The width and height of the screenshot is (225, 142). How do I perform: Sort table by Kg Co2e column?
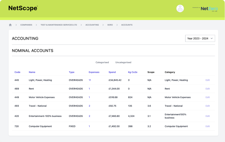point(133,72)
